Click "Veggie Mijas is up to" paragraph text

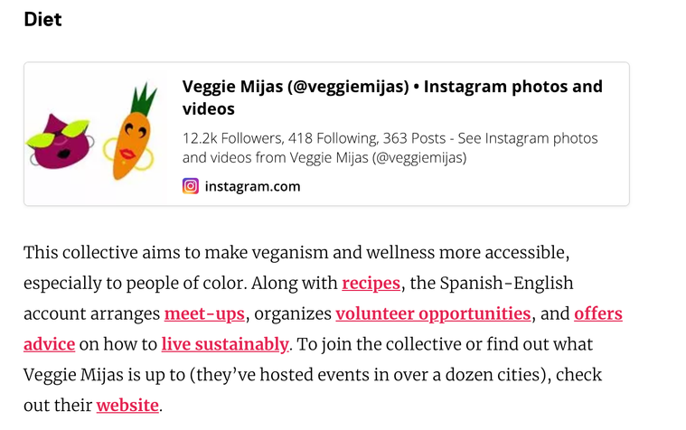(x=104, y=375)
